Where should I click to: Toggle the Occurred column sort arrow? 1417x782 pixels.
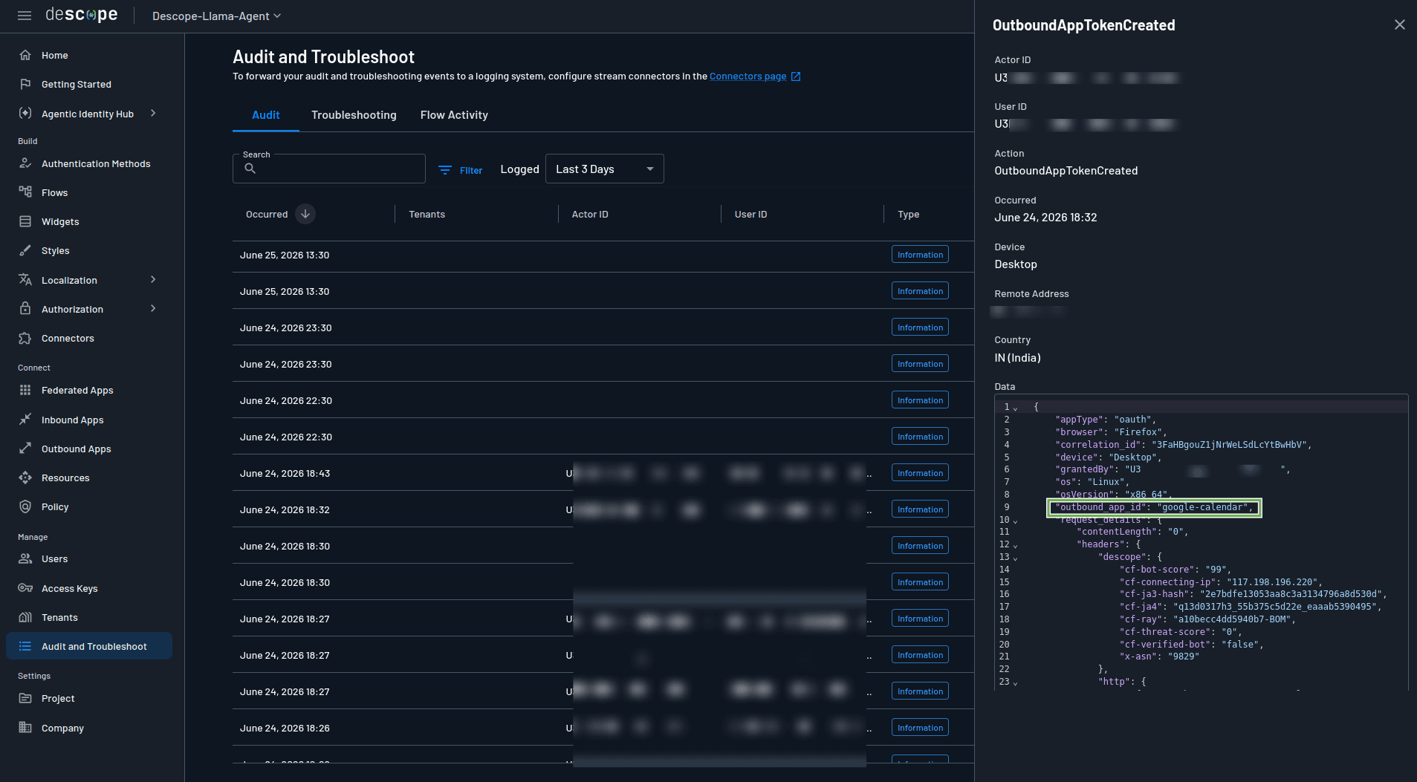[x=305, y=214]
